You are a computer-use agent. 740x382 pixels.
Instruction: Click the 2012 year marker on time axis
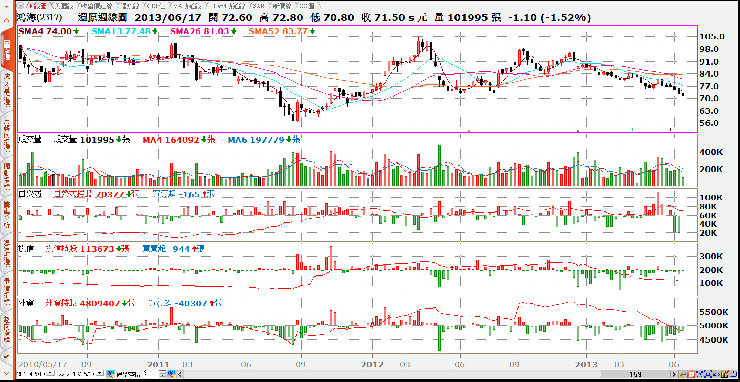point(373,364)
